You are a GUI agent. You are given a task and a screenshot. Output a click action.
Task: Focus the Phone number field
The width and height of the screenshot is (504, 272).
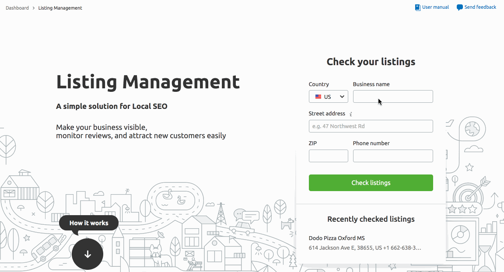coord(392,156)
